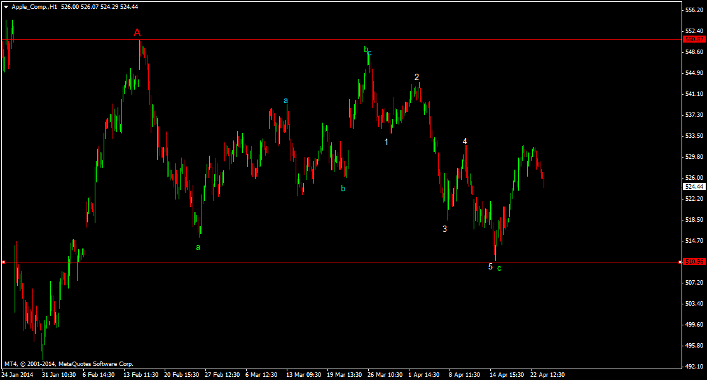Select the white wave label 2
The height and width of the screenshot is (380, 707).
coord(416,77)
